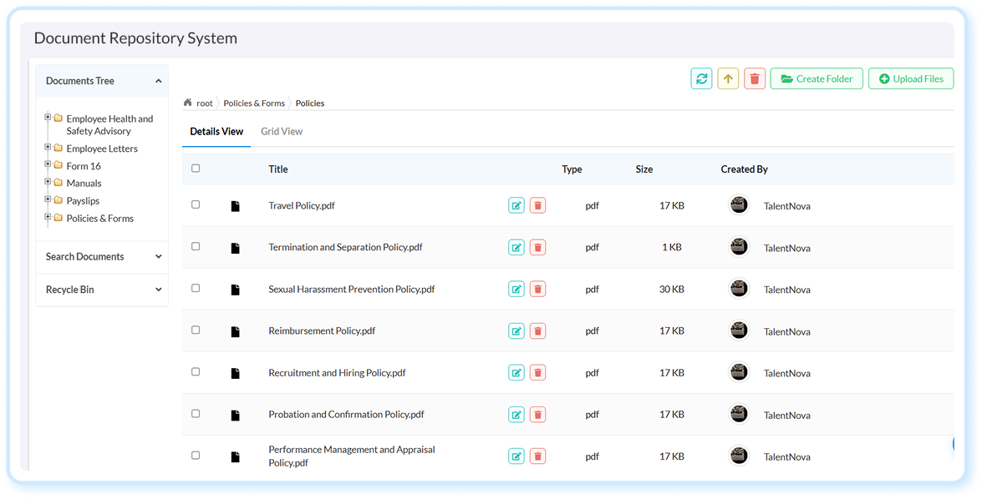982x499 pixels.
Task: Delete Termination and Separation Policy.pdf
Action: pos(537,247)
